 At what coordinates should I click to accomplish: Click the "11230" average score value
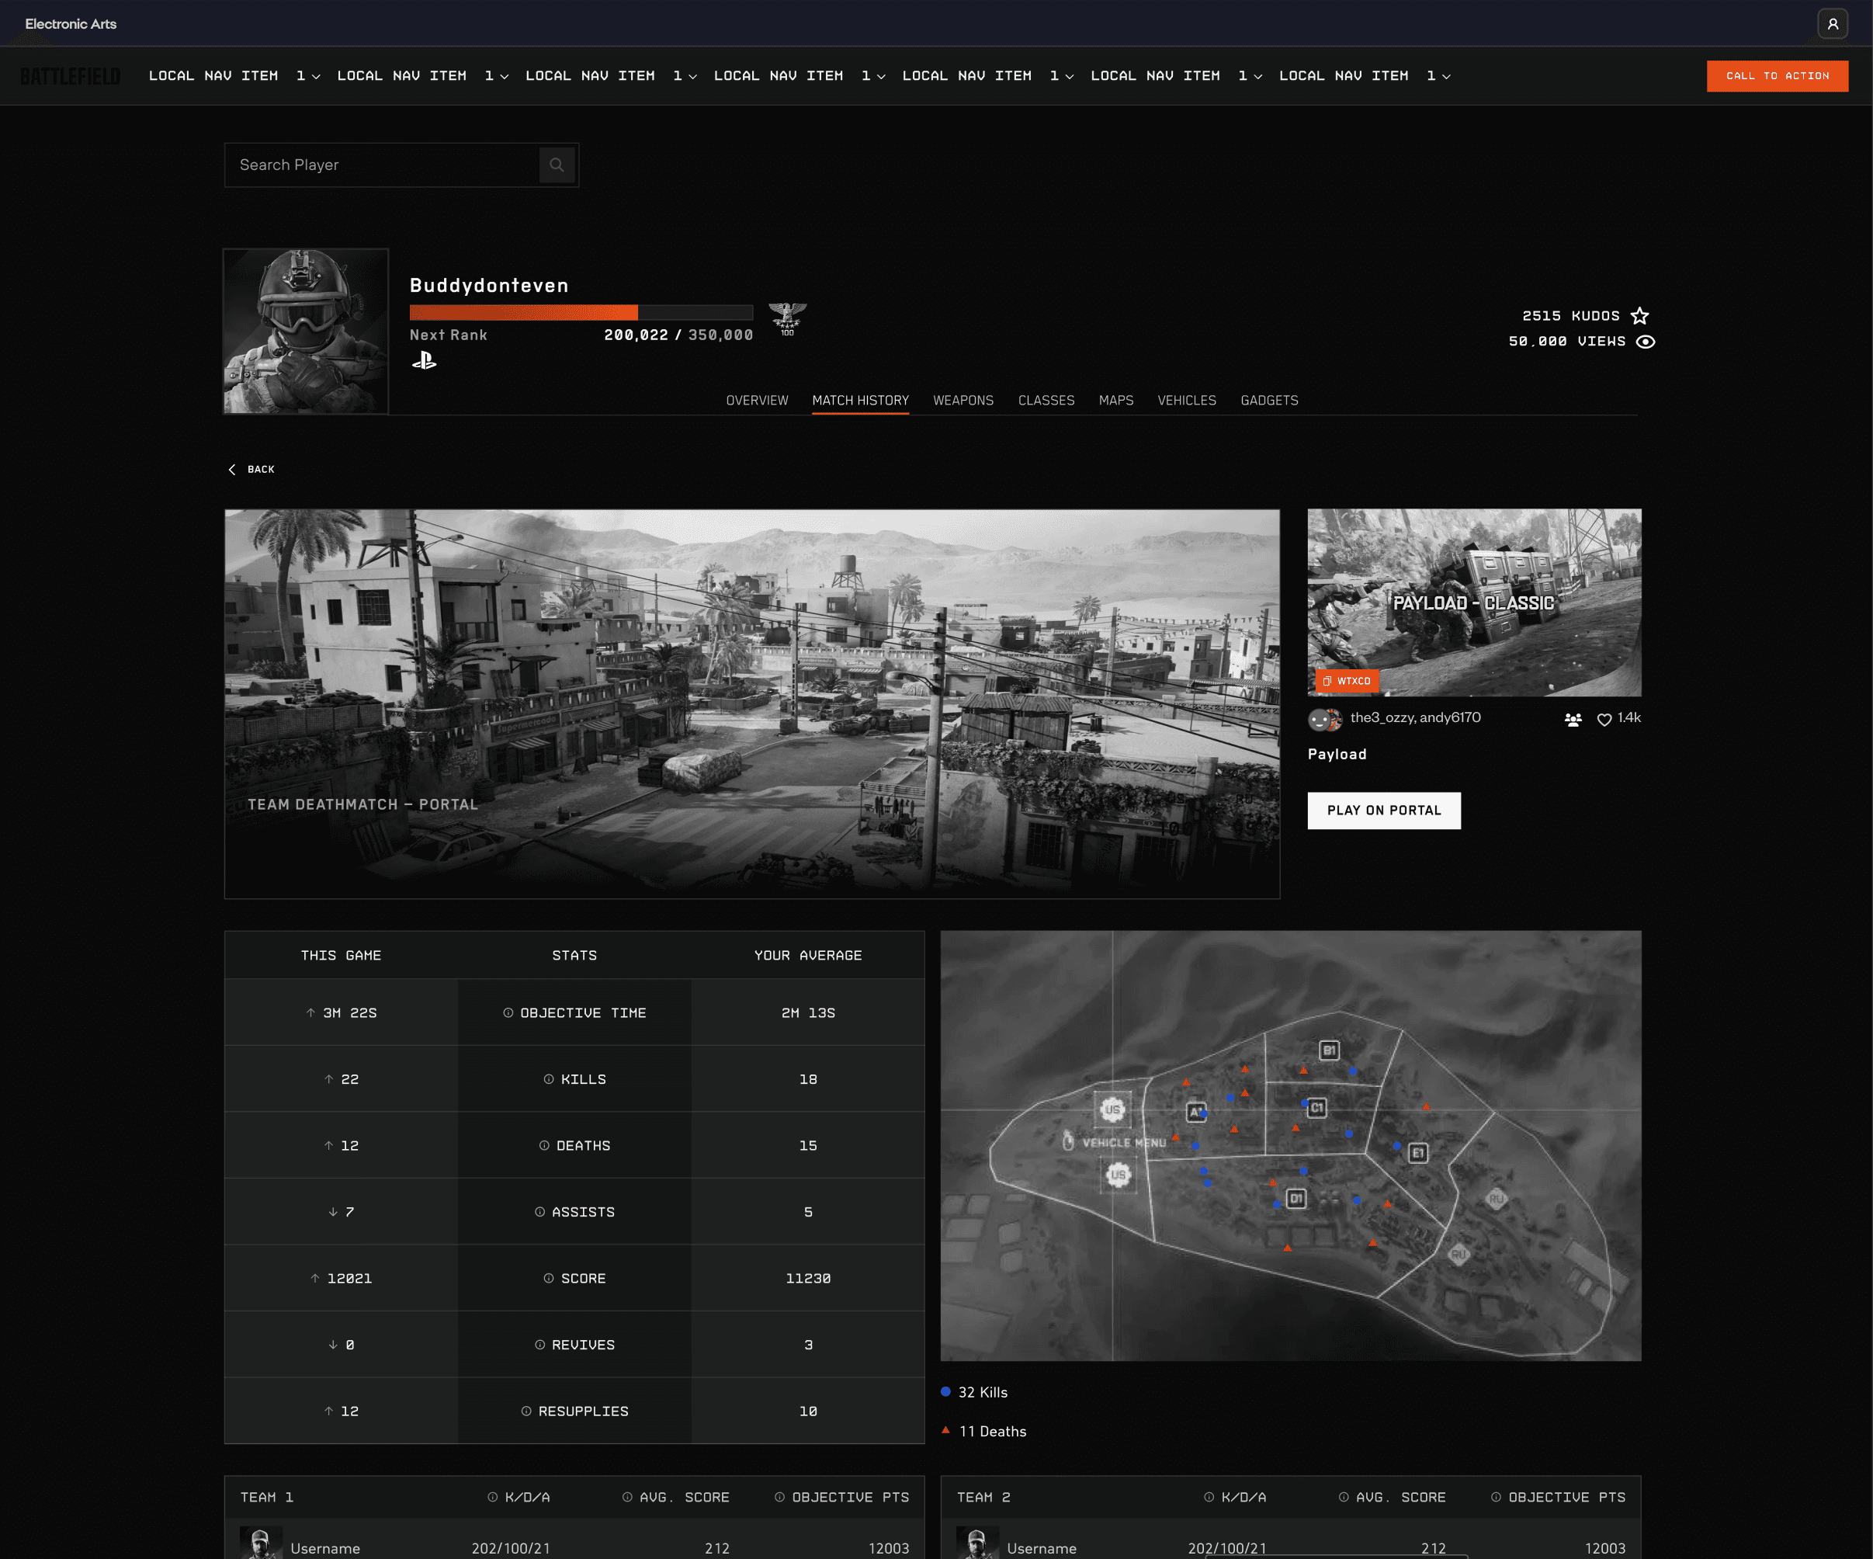(x=808, y=1278)
